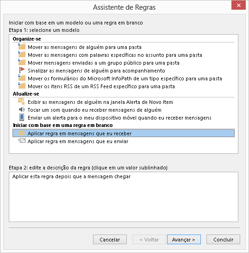Image resolution: width=249 pixels, height=253 pixels.
Task: Click sent-mail icon for 'mensagens que eu enviar'
Action: [x=22, y=141]
